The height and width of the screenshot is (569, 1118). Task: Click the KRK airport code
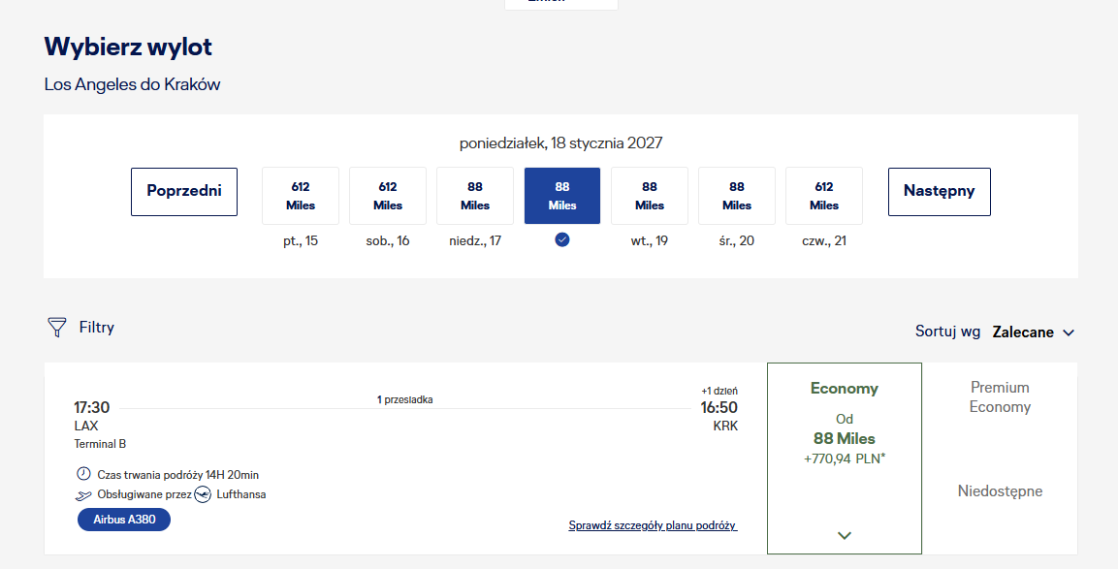(725, 426)
